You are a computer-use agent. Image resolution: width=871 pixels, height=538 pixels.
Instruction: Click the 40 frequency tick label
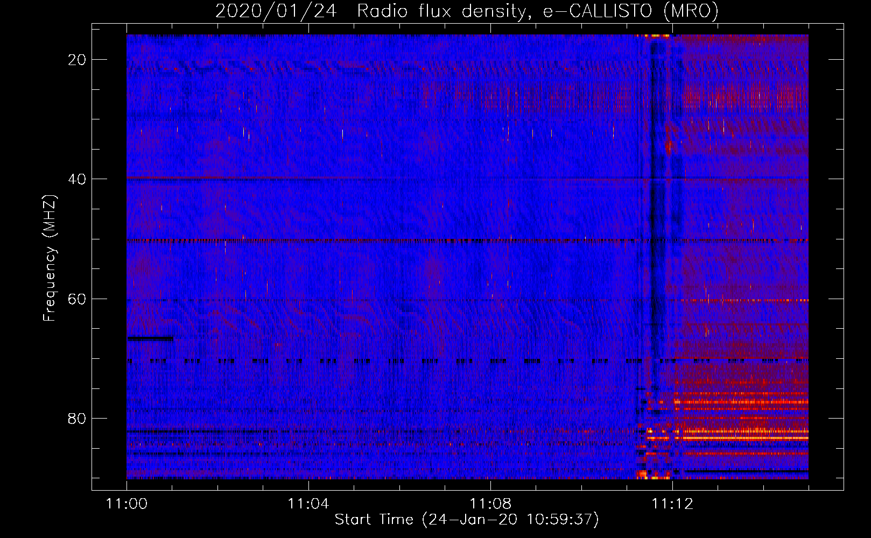(77, 179)
